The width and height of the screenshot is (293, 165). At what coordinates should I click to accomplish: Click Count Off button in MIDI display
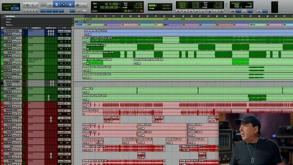tap(235, 3)
